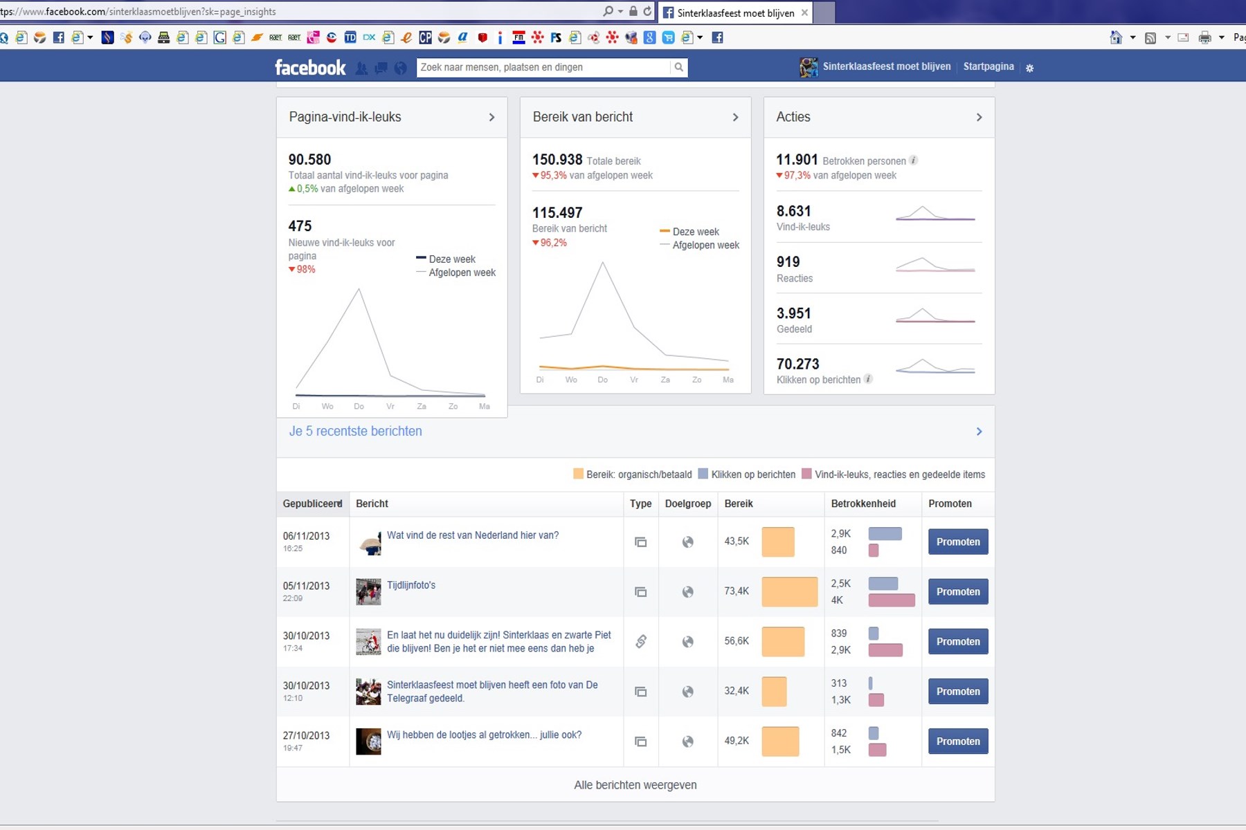This screenshot has height=830, width=1246.
Task: Open the Facebook notifications globe icon
Action: [400, 68]
